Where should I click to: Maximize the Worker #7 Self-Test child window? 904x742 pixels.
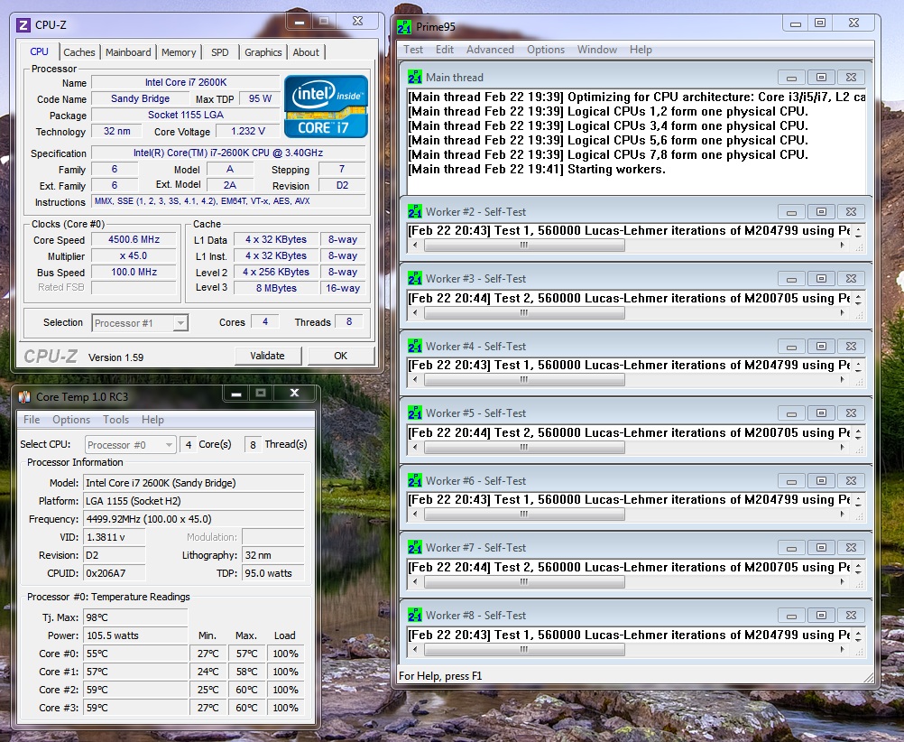822,548
